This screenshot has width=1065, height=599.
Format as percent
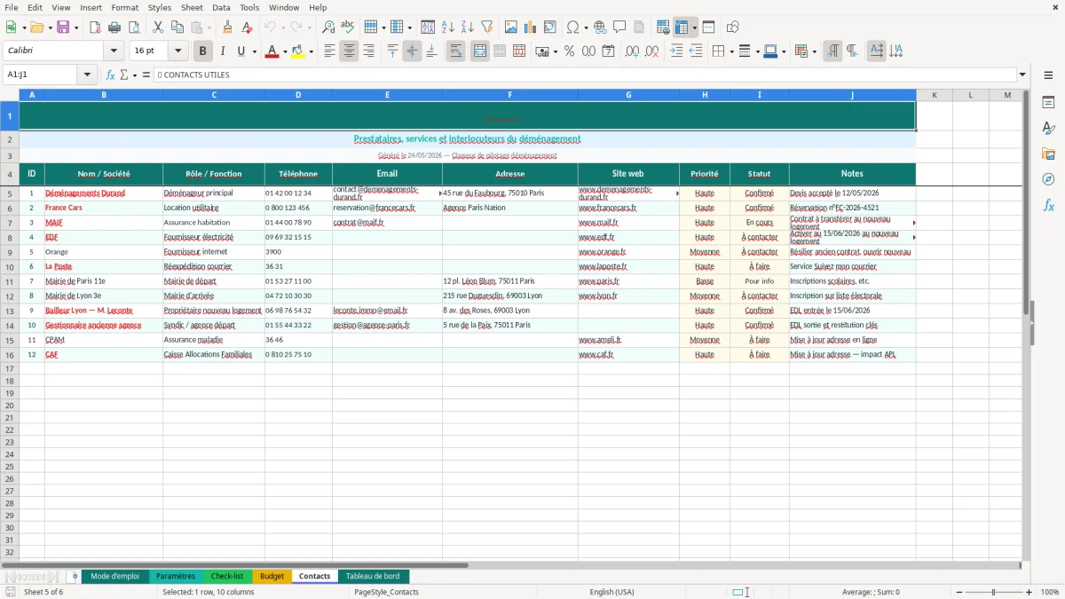point(569,51)
